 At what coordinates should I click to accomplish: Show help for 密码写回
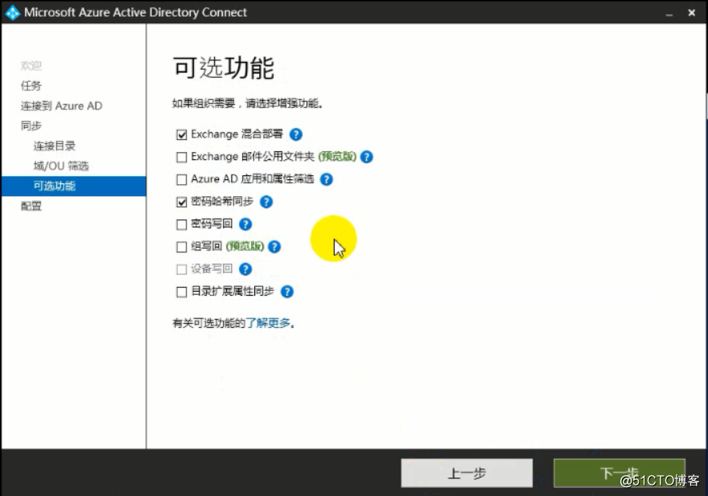coord(245,224)
